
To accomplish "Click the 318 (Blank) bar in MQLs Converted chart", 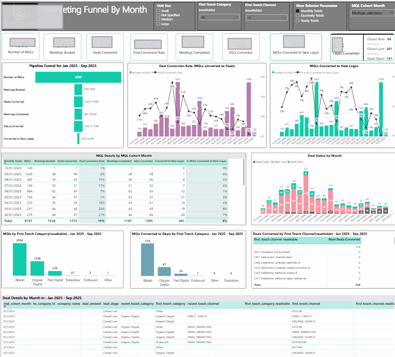I will [147, 260].
